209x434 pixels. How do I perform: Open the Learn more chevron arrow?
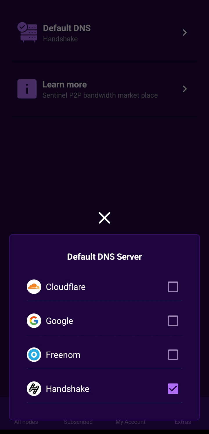click(x=185, y=89)
